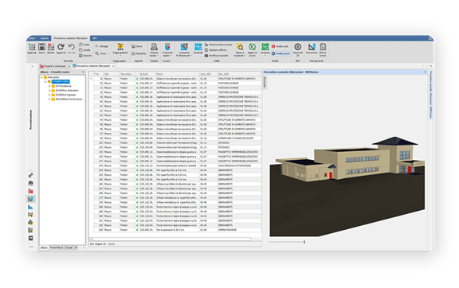
Task: Click the Naviga 3D icon
Action: click(298, 49)
